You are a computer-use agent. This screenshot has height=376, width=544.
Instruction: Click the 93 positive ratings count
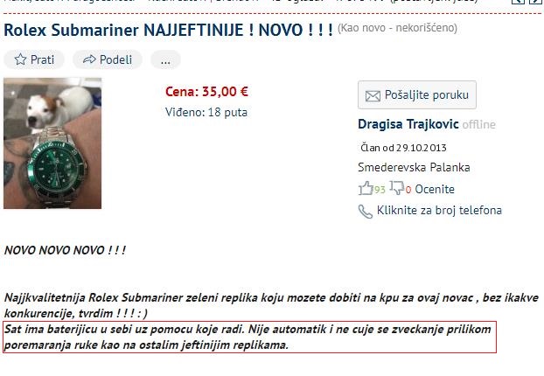click(380, 190)
